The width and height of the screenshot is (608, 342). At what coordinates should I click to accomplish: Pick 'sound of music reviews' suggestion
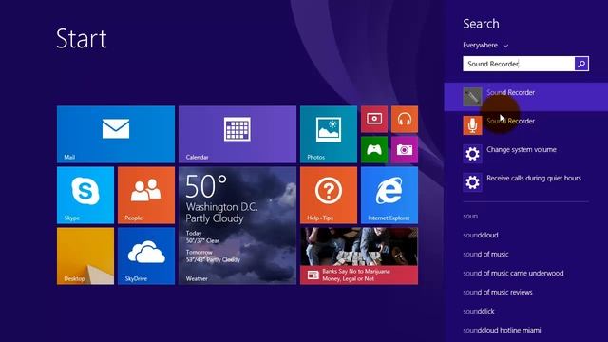[498, 292]
